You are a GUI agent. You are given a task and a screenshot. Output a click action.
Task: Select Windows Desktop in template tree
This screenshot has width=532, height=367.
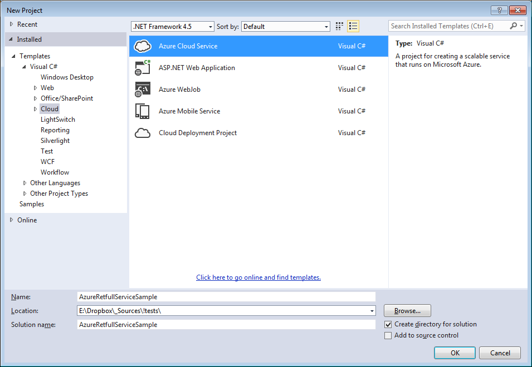(x=67, y=77)
